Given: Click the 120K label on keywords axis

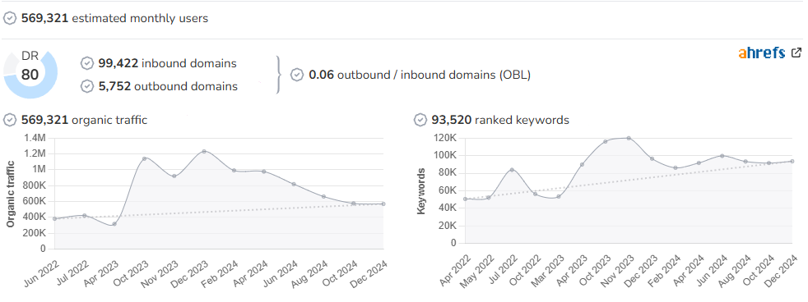Looking at the screenshot, I should pos(445,138).
